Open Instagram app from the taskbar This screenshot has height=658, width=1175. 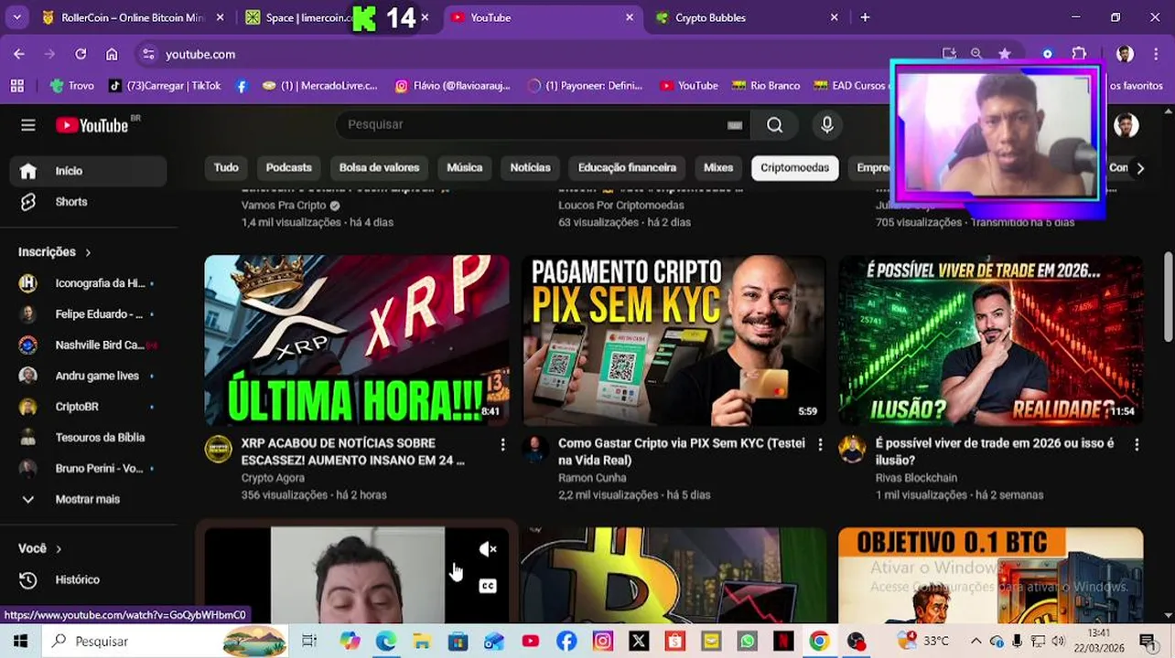click(602, 641)
